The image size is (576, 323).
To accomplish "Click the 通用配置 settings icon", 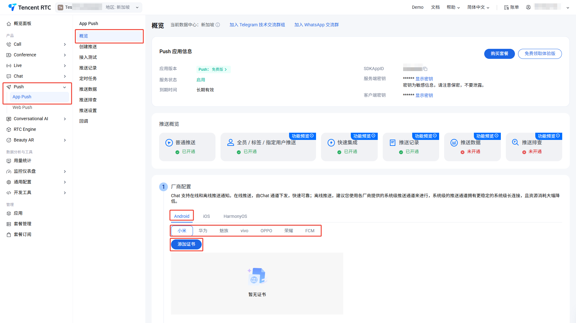I will coord(9,182).
